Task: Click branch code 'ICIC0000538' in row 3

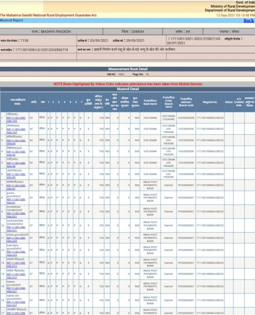Action: pos(186,140)
